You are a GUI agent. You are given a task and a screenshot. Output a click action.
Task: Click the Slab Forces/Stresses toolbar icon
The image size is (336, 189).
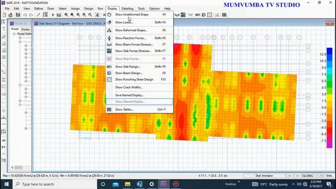click(x=183, y=15)
